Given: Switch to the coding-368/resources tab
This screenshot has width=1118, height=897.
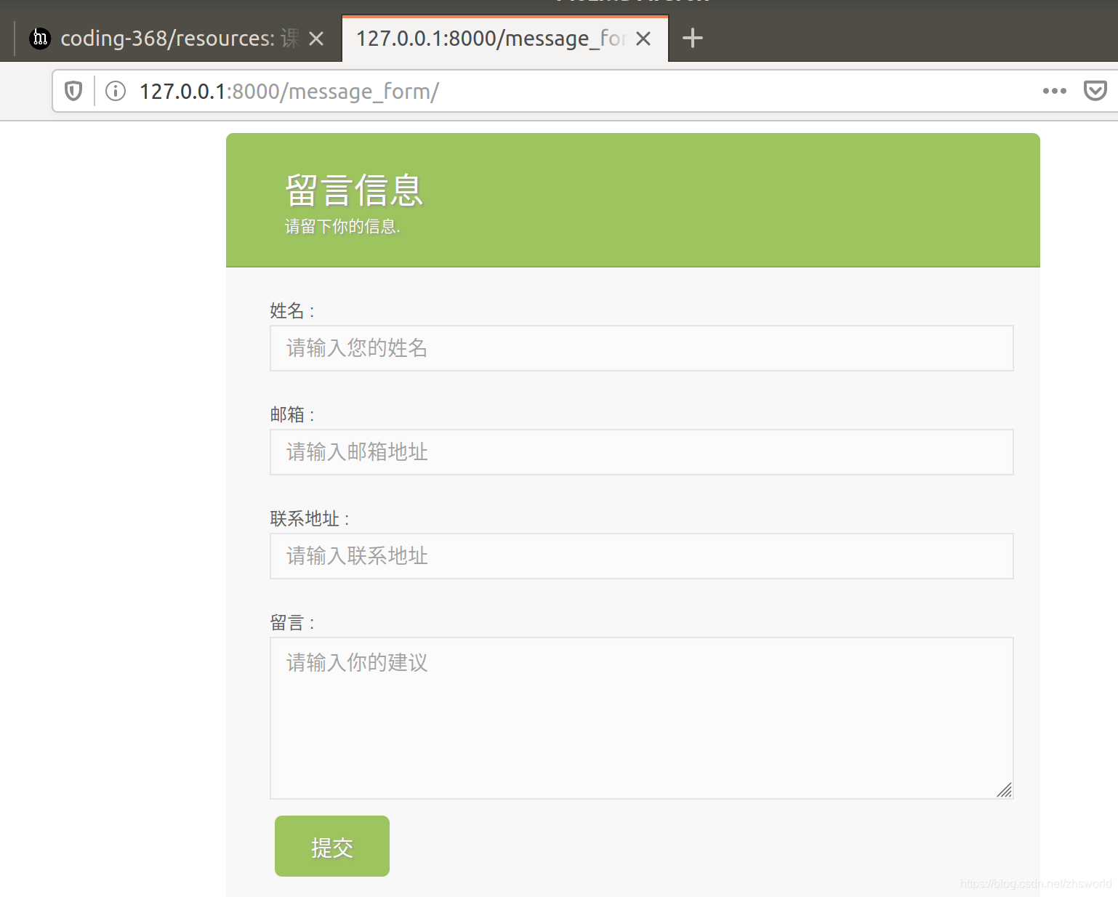Looking at the screenshot, I should click(178, 38).
